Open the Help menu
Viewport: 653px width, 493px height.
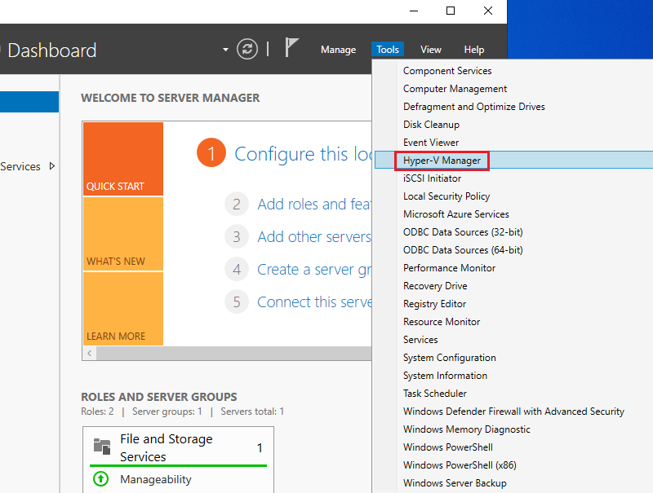473,50
